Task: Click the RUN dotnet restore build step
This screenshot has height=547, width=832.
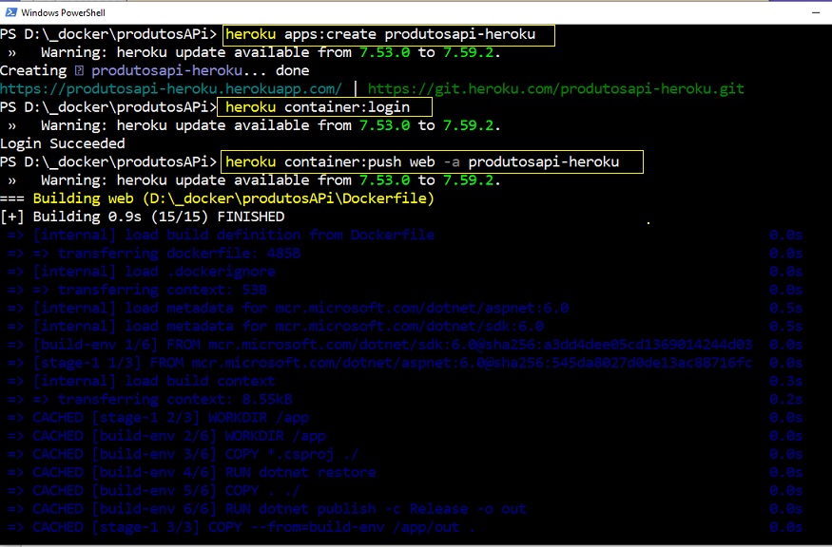Action: [204, 472]
